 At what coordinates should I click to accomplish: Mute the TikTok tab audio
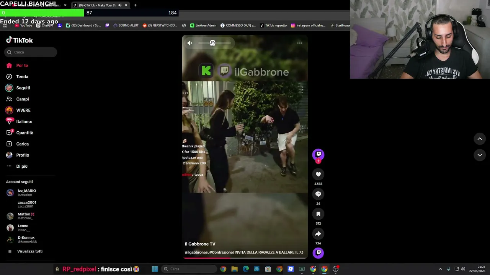pos(120,5)
